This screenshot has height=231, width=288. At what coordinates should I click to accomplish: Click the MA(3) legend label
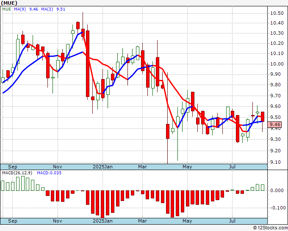(47, 9)
